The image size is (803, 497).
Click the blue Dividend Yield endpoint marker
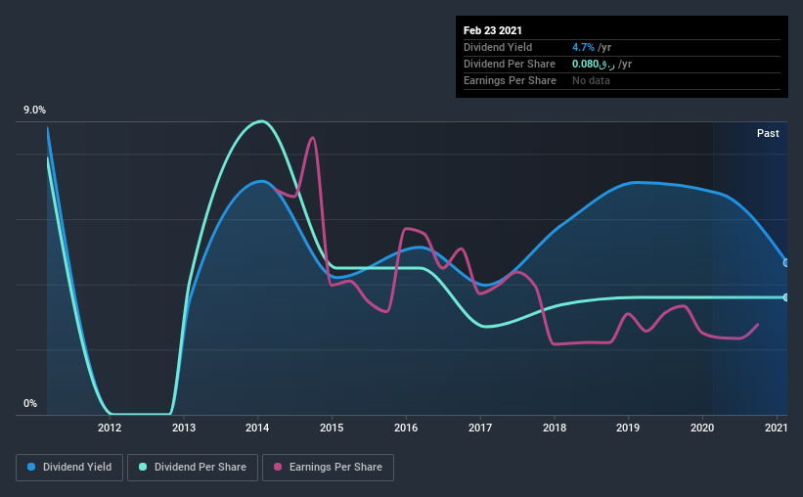[x=786, y=263]
